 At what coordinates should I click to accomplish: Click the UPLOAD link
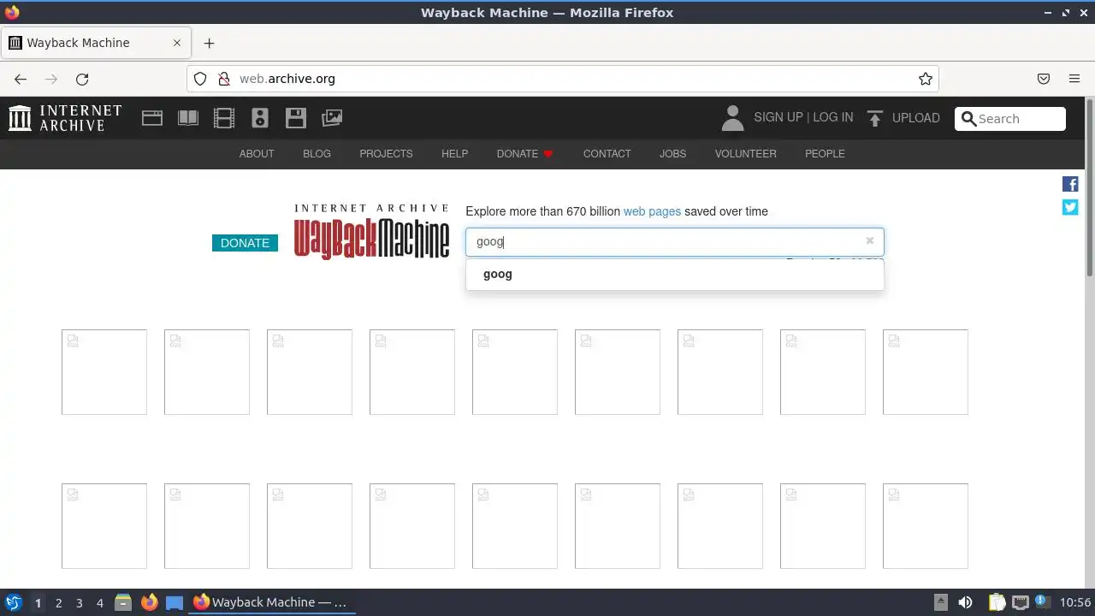tap(915, 118)
